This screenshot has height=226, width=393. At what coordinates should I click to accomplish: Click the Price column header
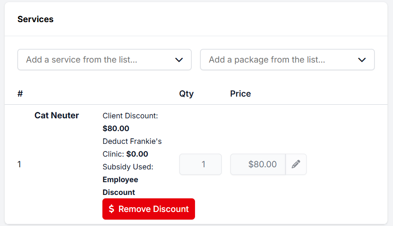pyautogui.click(x=240, y=94)
